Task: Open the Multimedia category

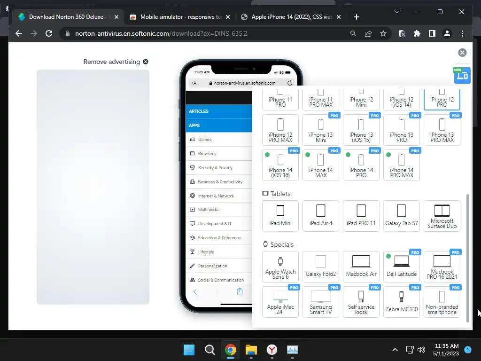Action: coord(219,210)
